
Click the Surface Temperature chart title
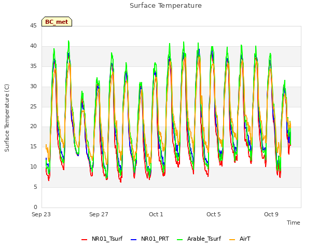click(x=165, y=6)
